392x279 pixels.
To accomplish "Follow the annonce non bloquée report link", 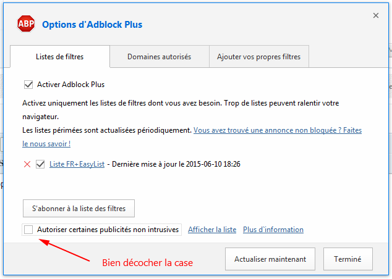I will (278, 130).
